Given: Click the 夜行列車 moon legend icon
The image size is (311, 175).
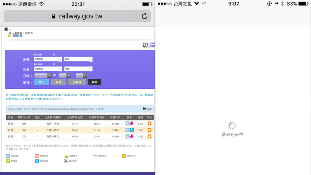Looking at the screenshot, I should [x=124, y=156].
